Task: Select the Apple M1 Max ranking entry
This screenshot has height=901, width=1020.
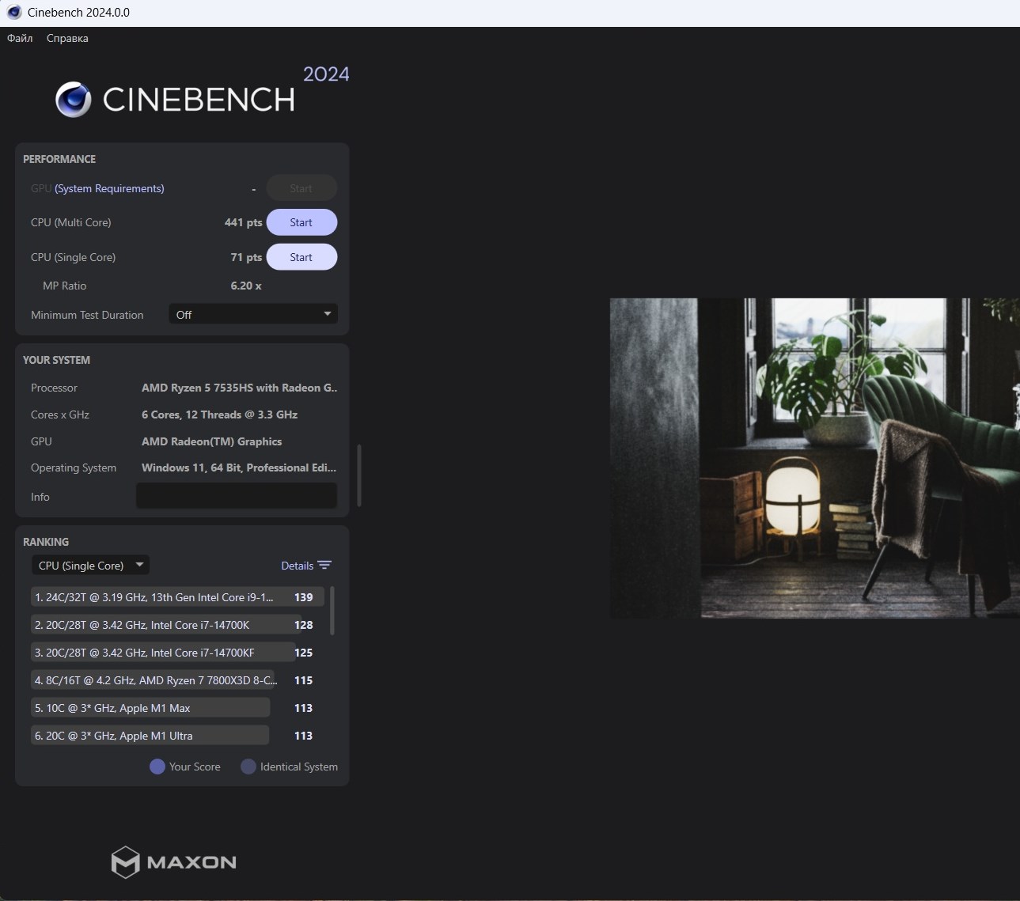Action: tap(150, 708)
